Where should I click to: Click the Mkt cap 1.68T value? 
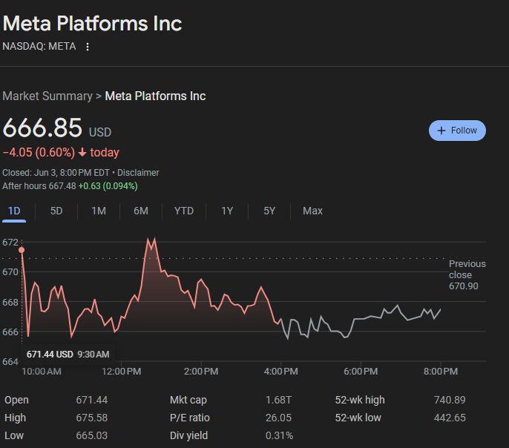(x=278, y=400)
